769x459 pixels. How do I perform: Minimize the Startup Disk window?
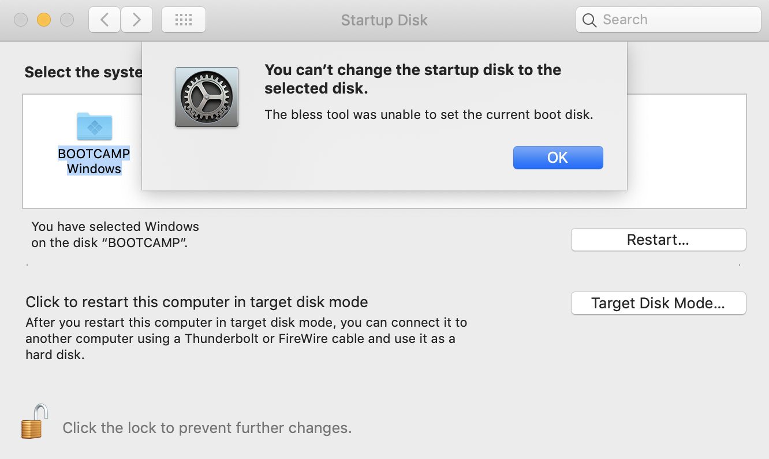tap(44, 19)
